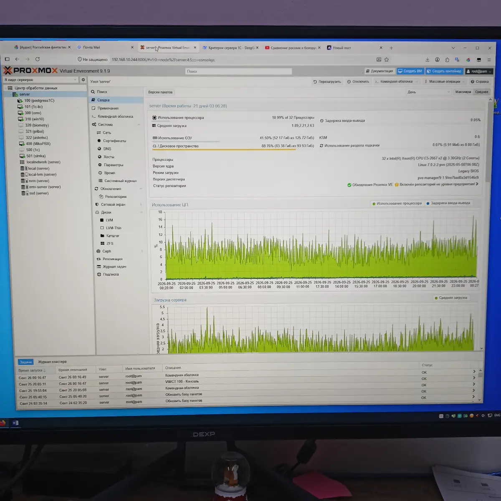Select local-lvm (server) storage

coord(42,175)
